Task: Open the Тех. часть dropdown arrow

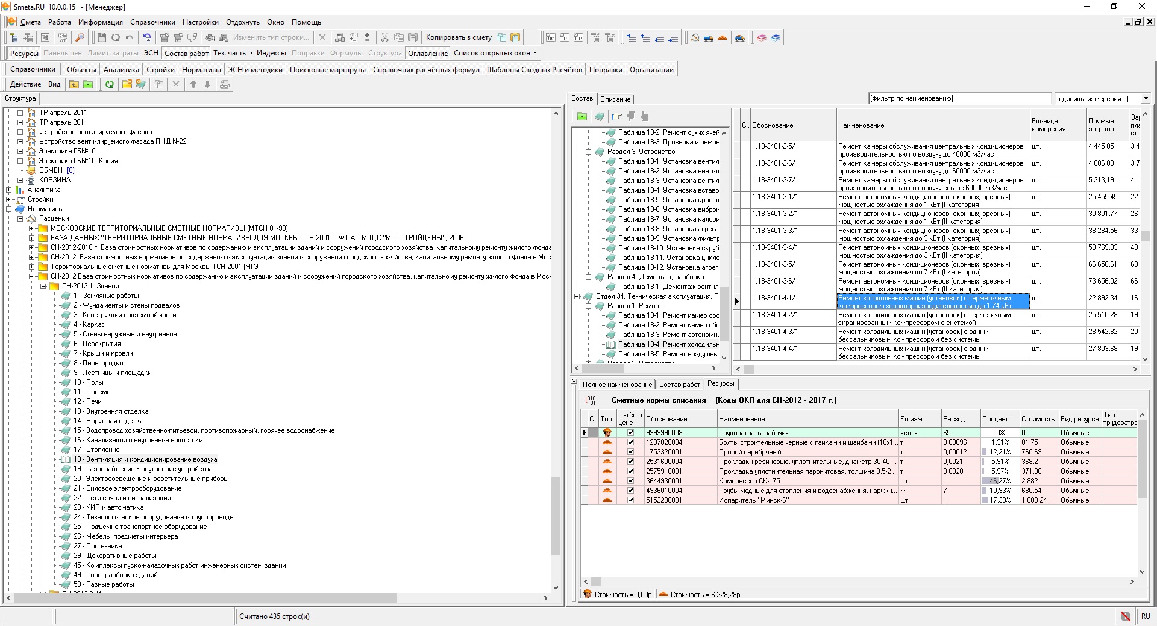Action: tap(251, 53)
